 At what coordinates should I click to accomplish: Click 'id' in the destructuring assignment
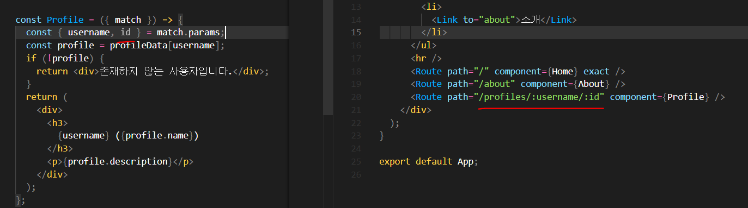coord(125,33)
